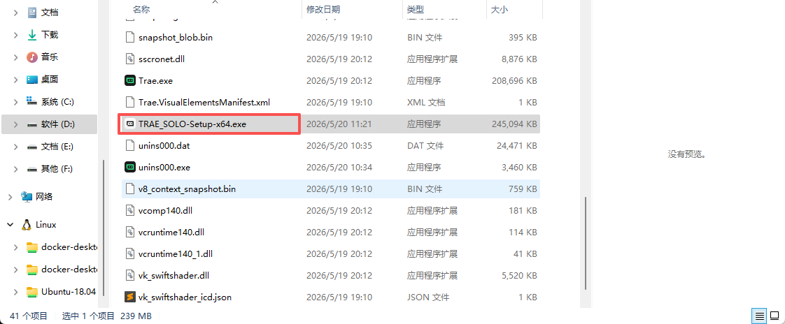Expand the 音乐 tree node
The width and height of the screenshot is (785, 324).
16,57
